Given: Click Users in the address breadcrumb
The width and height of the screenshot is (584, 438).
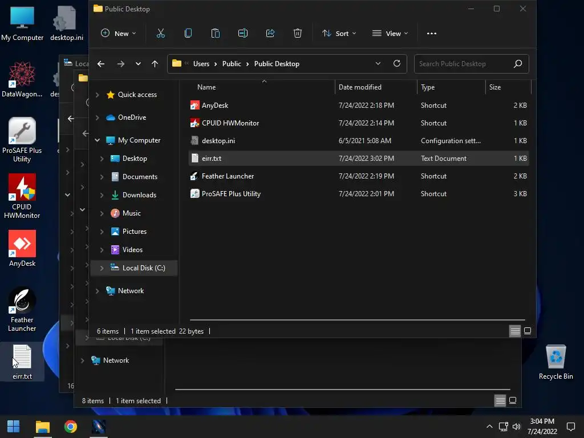Looking at the screenshot, I should (x=201, y=64).
